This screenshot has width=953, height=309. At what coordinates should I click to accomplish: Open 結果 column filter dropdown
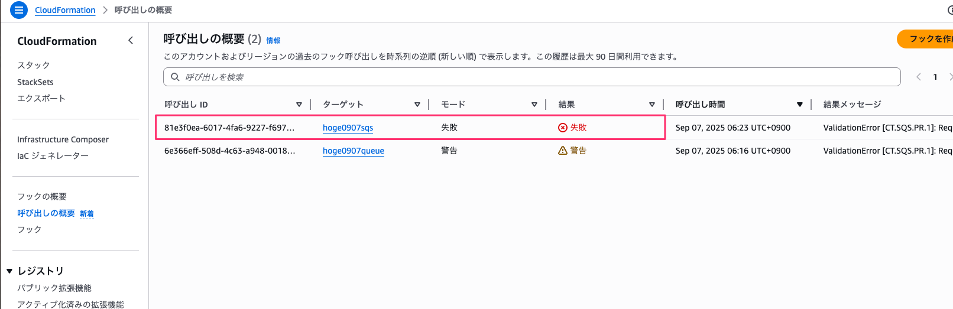[x=652, y=105]
